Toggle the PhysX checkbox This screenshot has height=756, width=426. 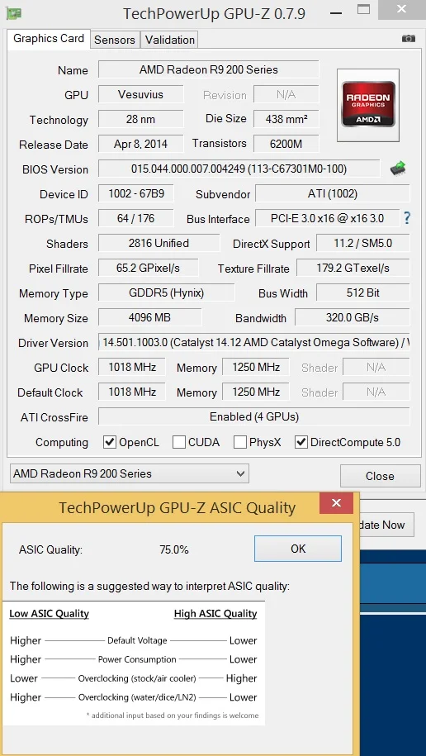click(240, 442)
